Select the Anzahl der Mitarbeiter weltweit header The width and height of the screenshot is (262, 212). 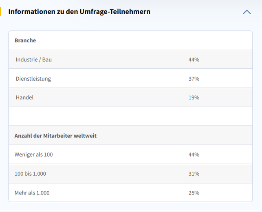[55, 135]
